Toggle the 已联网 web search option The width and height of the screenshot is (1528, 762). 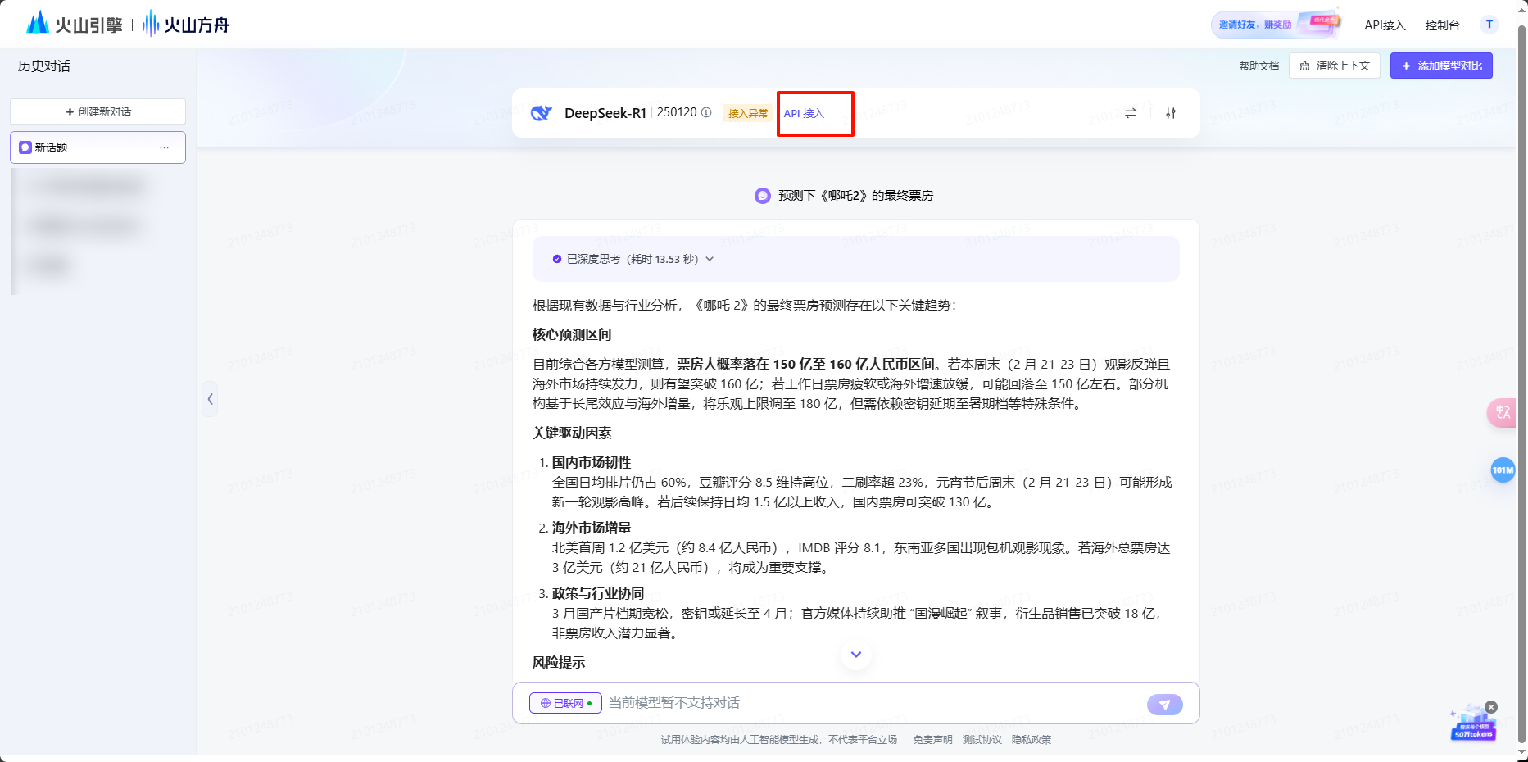tap(565, 703)
